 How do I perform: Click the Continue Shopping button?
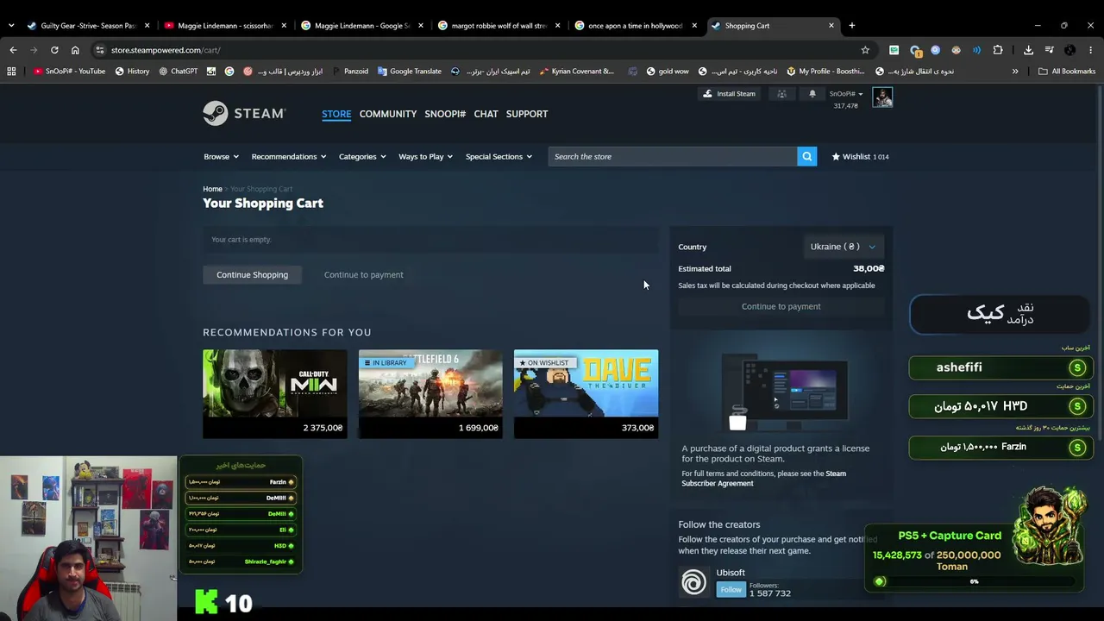[x=252, y=274]
